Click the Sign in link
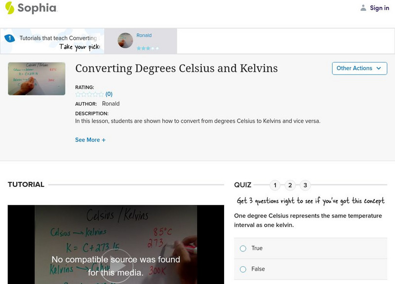Viewport: 395px width, 284px height. 379,8
